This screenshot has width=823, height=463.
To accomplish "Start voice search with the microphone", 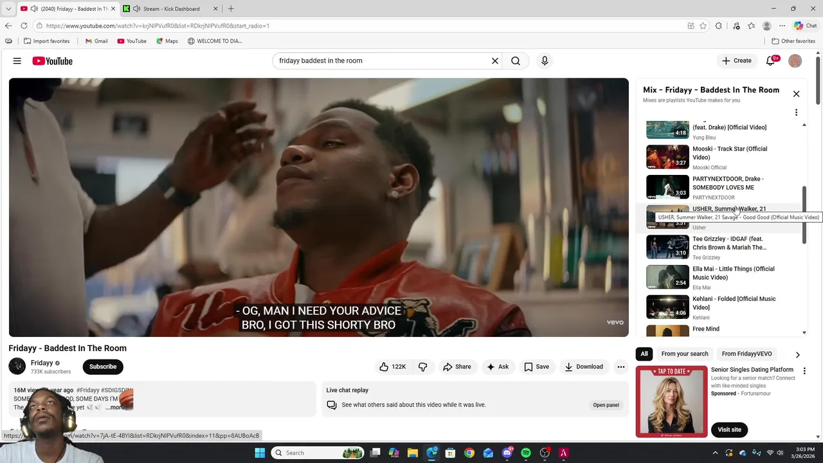I will point(545,61).
